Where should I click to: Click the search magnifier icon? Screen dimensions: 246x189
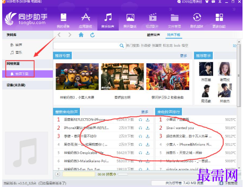point(121,45)
